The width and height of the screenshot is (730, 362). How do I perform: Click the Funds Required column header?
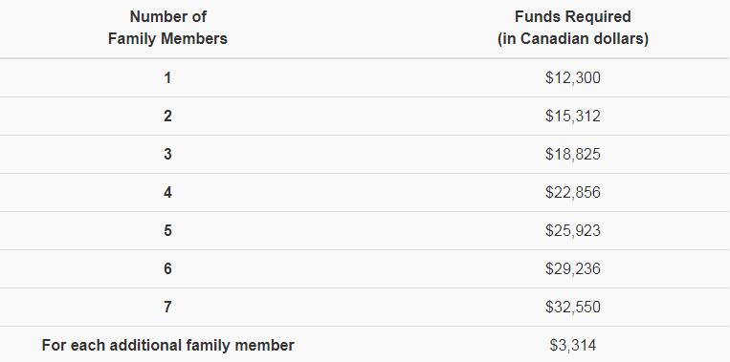(573, 28)
